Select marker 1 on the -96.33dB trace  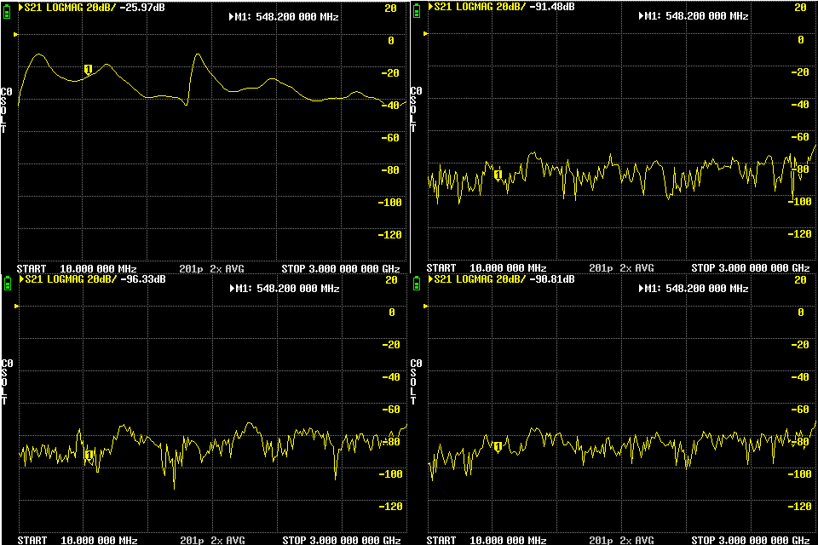click(x=88, y=455)
